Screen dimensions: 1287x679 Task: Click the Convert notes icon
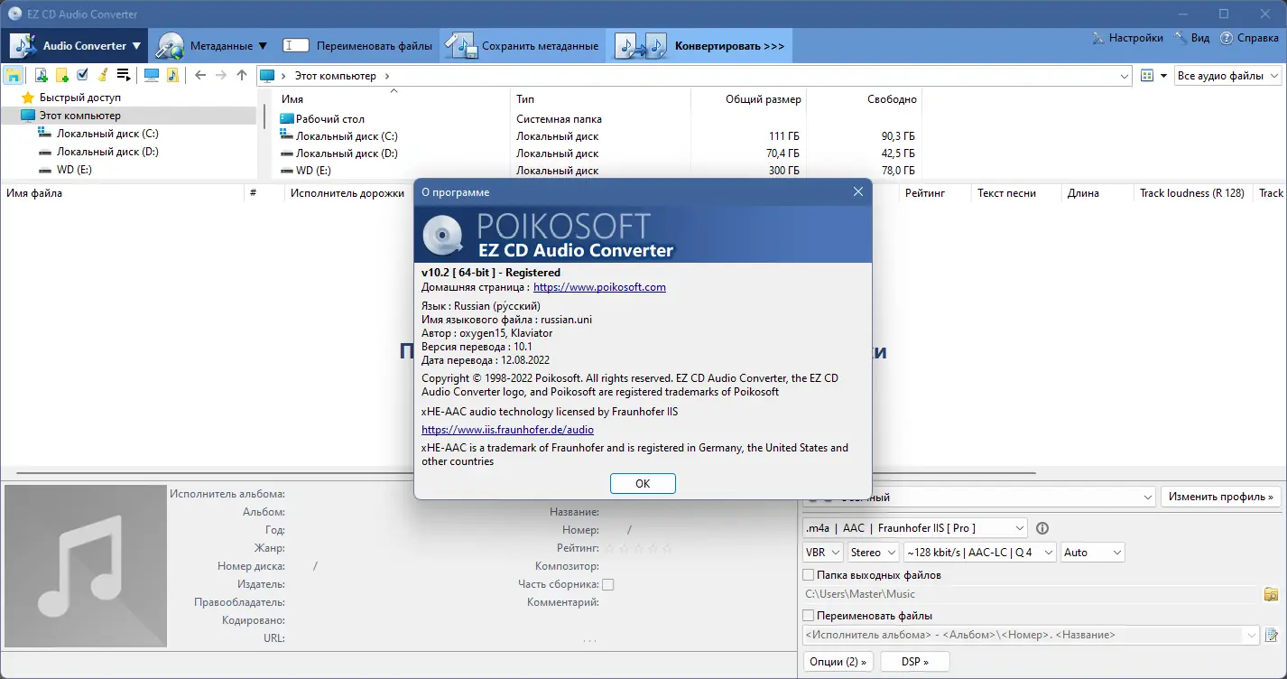coord(641,46)
